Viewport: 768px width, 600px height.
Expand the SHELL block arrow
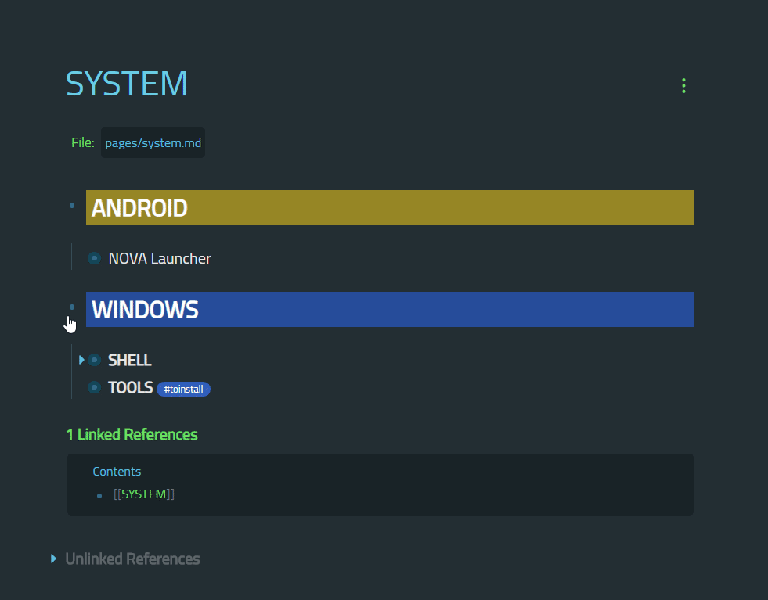tap(81, 360)
